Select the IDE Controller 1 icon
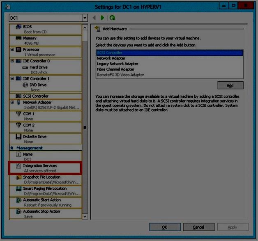 coord(18,78)
